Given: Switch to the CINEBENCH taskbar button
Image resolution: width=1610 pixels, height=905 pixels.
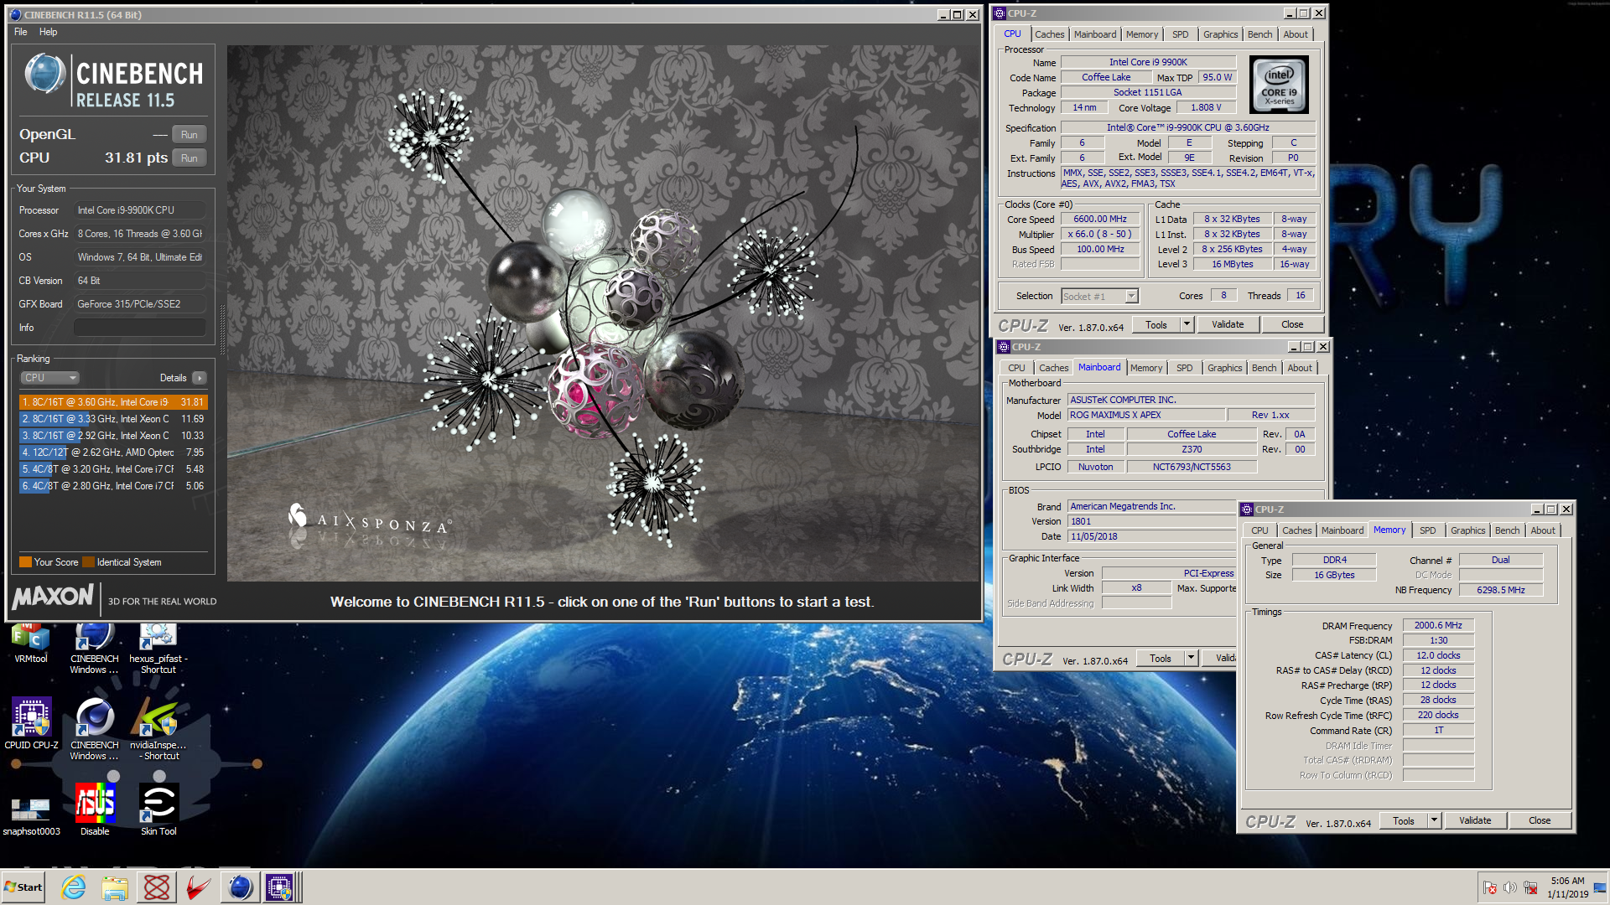Looking at the screenshot, I should (x=240, y=887).
